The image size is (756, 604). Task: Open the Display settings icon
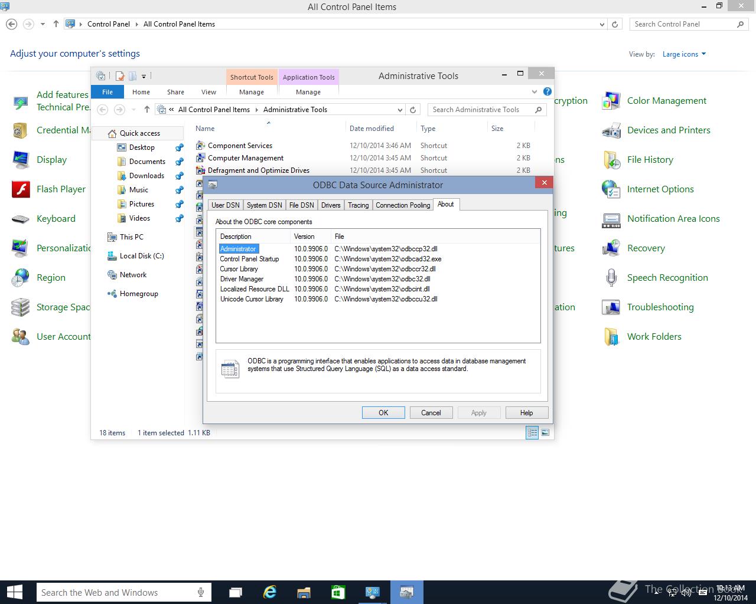click(x=21, y=160)
